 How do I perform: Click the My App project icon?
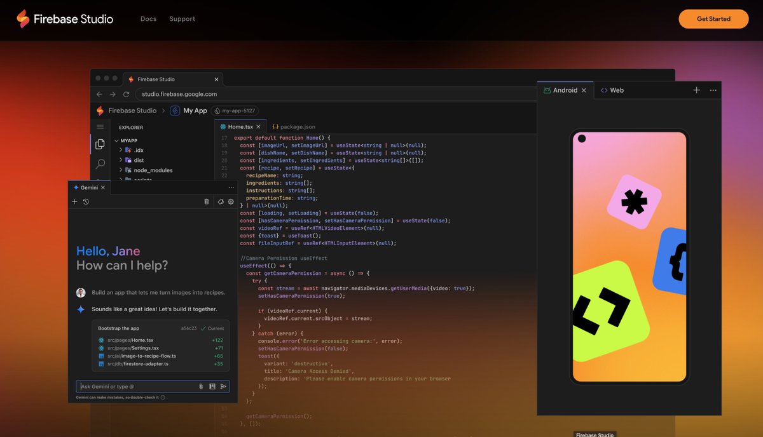click(175, 111)
